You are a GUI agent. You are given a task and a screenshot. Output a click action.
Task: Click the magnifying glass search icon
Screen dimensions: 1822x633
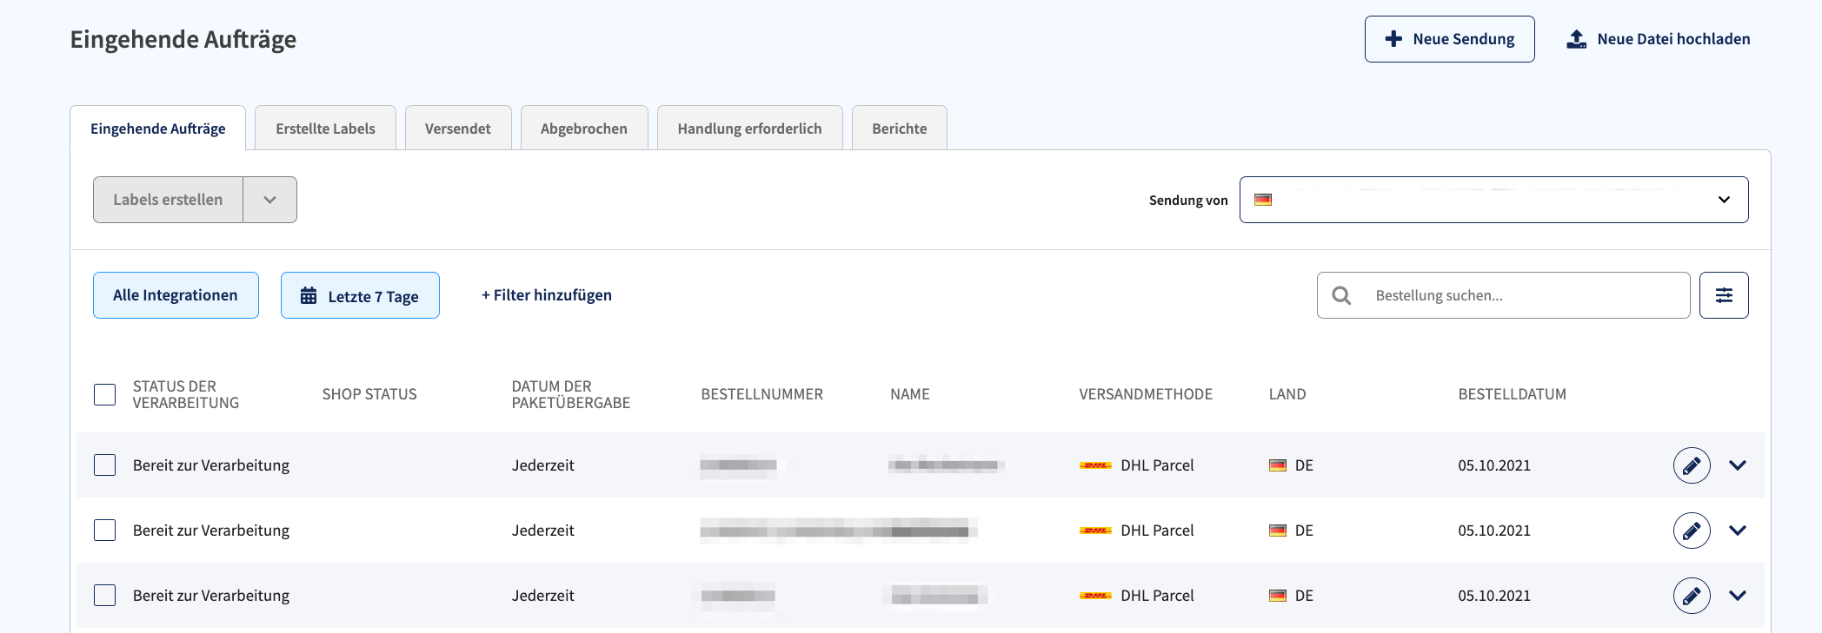(1341, 295)
